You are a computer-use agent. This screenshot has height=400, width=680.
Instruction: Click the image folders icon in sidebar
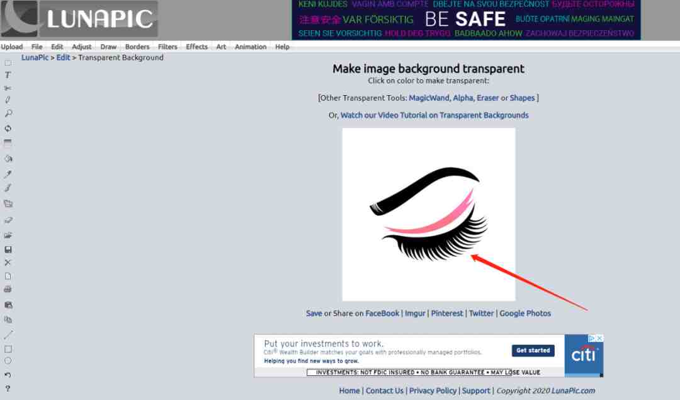pyautogui.click(x=8, y=203)
